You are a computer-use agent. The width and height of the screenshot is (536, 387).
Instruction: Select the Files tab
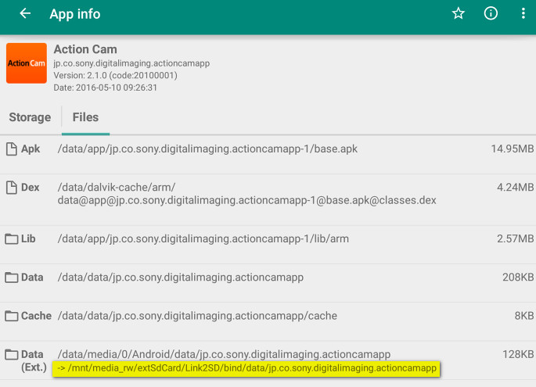click(x=85, y=117)
